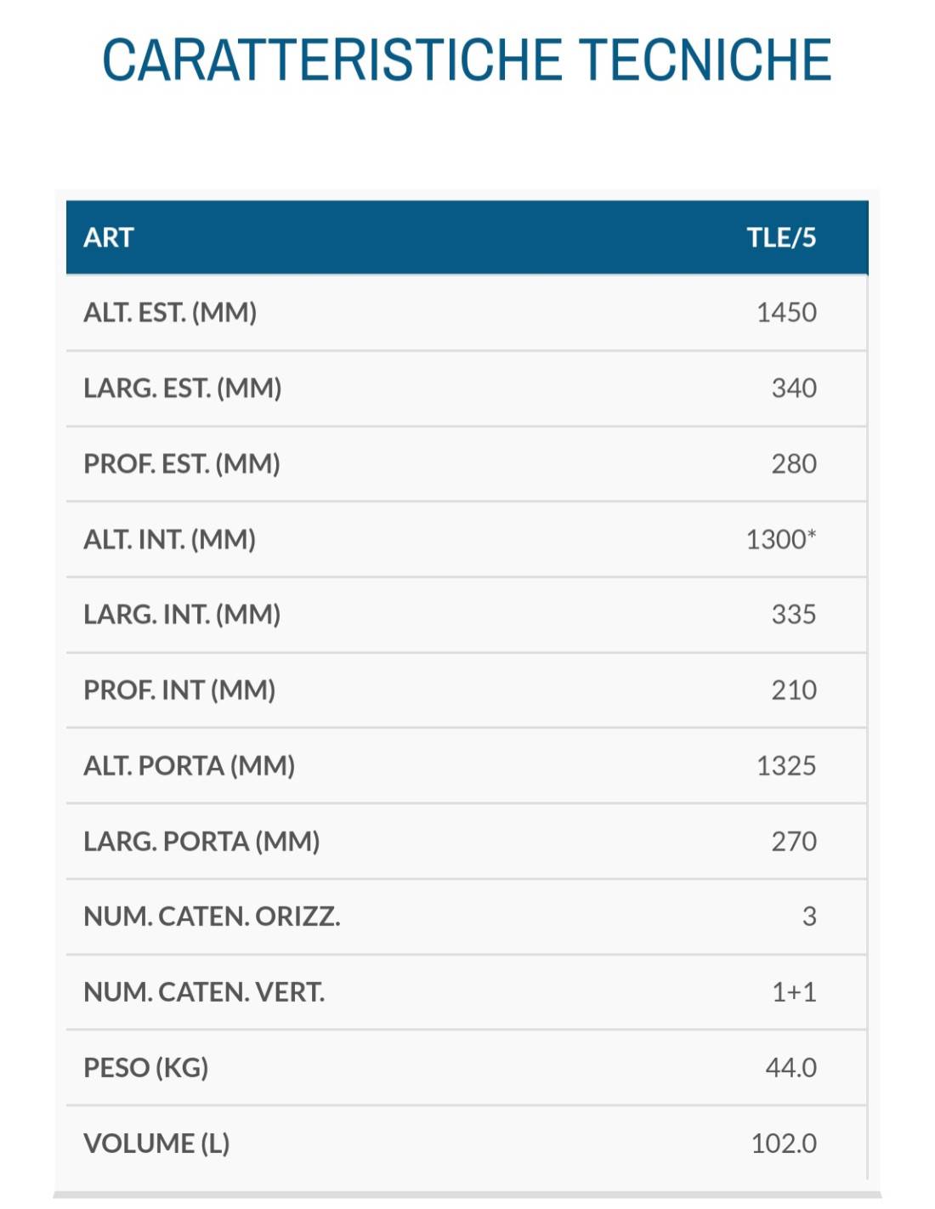Click the ART column header

point(109,237)
